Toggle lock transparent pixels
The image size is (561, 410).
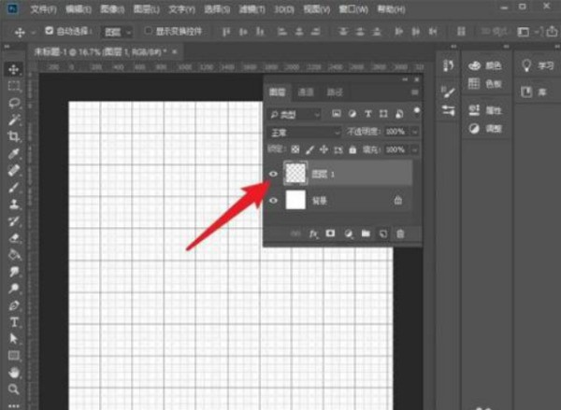click(295, 149)
